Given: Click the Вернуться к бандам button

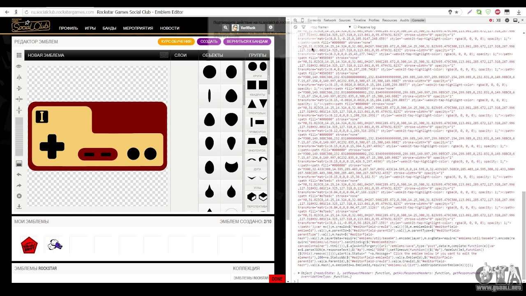Looking at the screenshot, I should (x=247, y=42).
